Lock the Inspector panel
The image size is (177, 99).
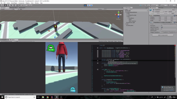[x=174, y=8]
